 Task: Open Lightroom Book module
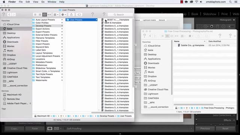pyautogui.click(x=195, y=14)
